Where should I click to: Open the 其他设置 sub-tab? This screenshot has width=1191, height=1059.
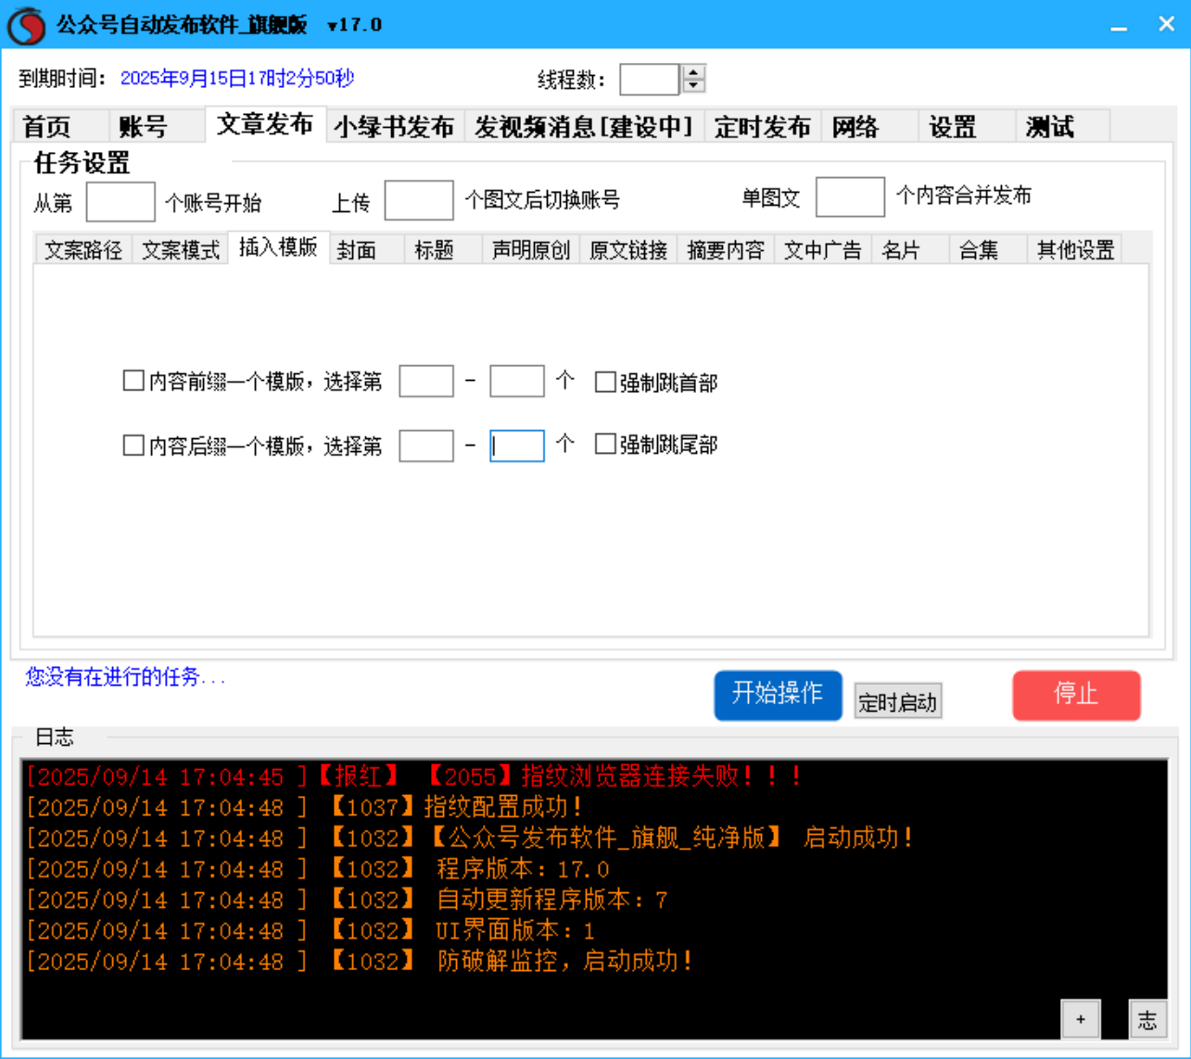coord(1075,250)
